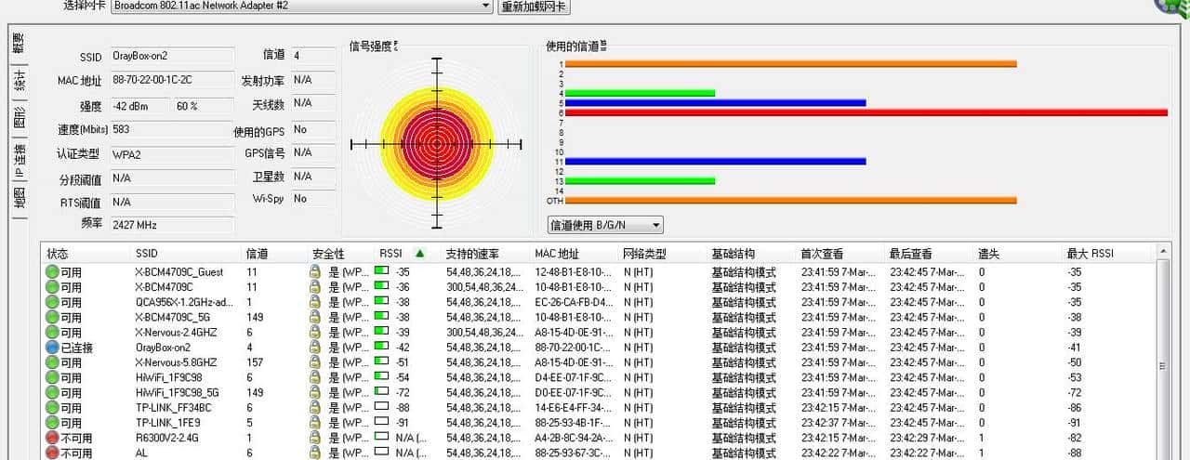Click RSSI signal bar for X-Nervous-5.8GHZ
The image size is (1190, 460).
point(381,361)
